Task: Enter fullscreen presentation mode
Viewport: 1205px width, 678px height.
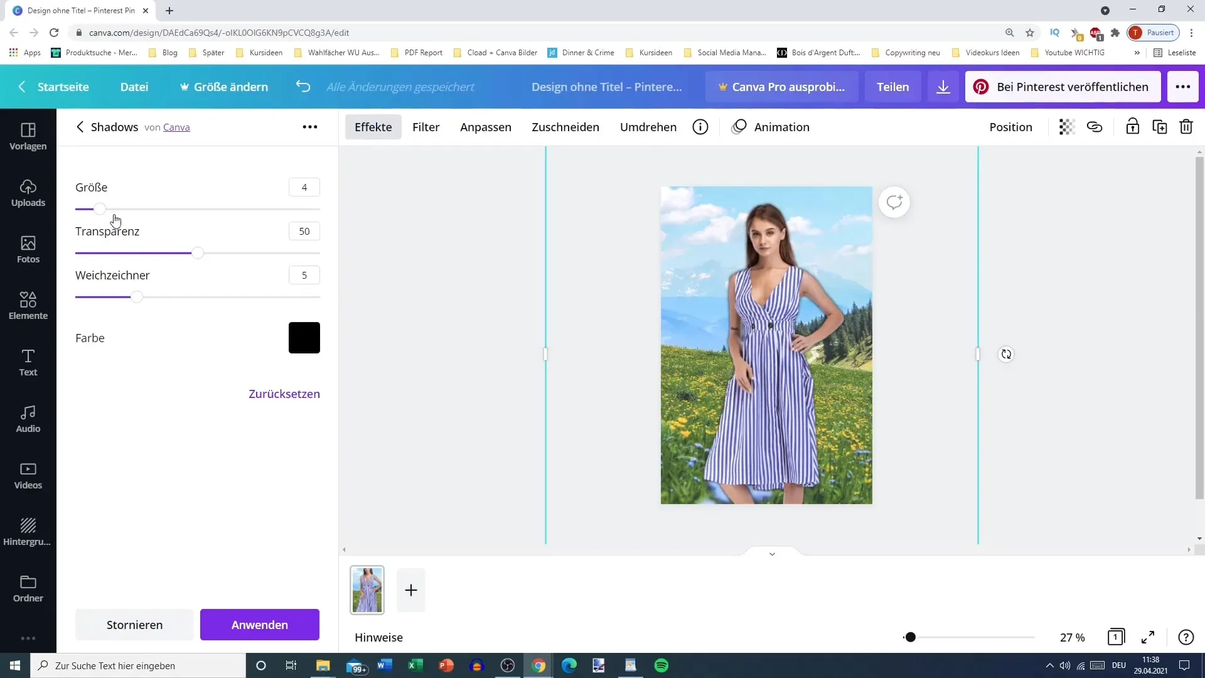Action: (1148, 637)
